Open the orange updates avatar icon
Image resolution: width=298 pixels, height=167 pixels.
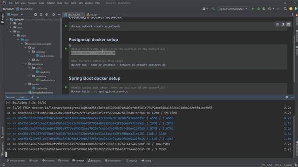tap(291, 9)
